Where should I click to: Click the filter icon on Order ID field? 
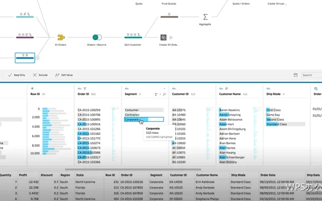85,88
